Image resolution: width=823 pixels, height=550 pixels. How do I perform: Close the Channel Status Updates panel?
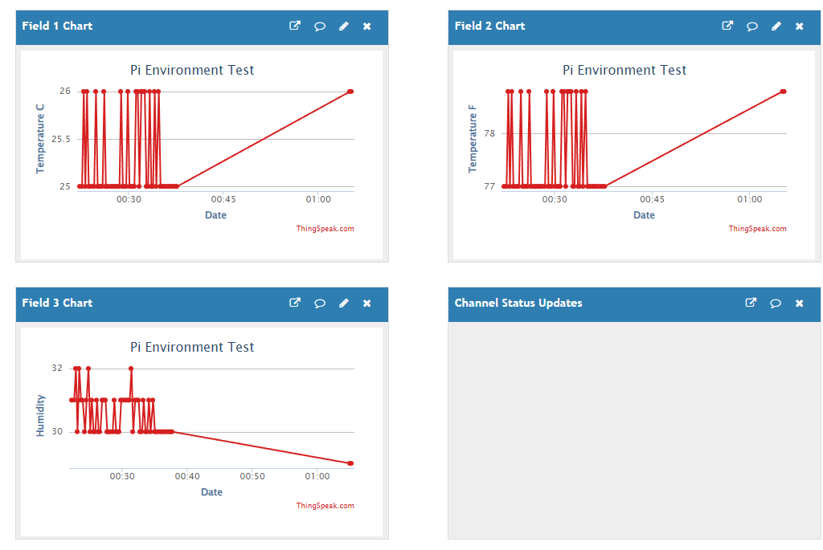800,303
